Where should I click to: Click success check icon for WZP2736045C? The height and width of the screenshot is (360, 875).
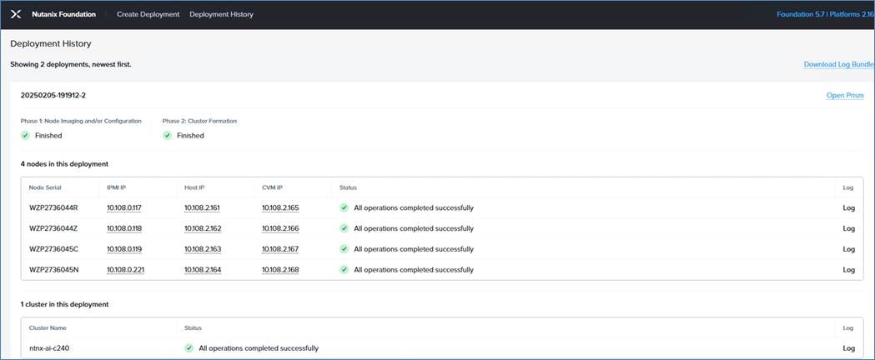(344, 249)
